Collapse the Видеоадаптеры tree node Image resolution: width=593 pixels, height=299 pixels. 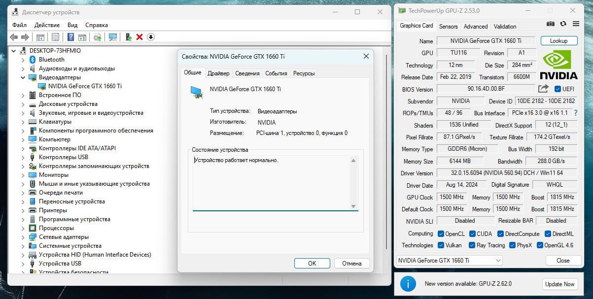click(x=23, y=77)
